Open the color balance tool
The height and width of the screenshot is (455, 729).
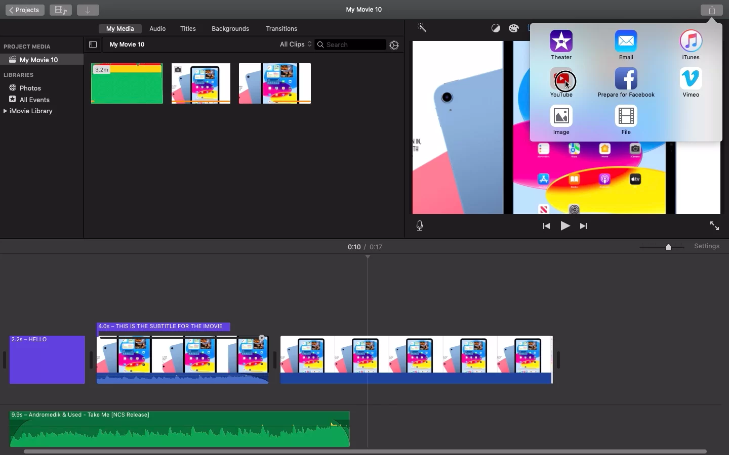tap(496, 29)
